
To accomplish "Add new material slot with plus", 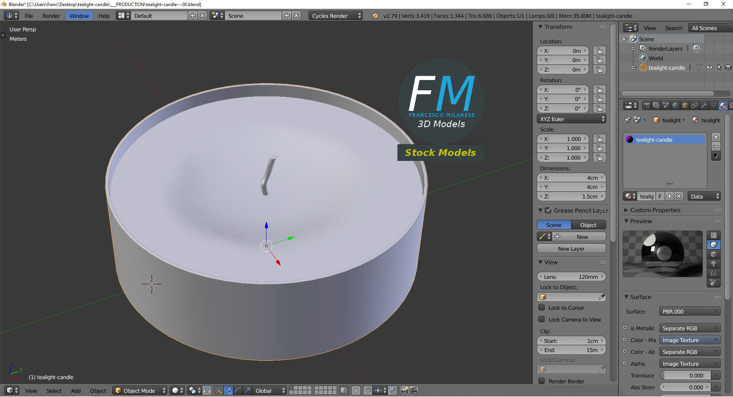I will [x=716, y=137].
